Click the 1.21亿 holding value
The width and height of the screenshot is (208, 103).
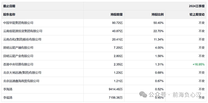pos(118,81)
